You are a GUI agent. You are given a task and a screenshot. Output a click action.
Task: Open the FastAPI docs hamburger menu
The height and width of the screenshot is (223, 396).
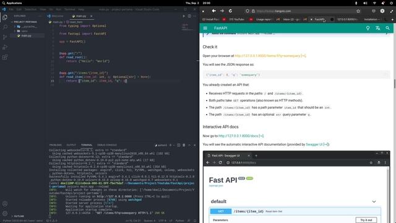[205, 28]
